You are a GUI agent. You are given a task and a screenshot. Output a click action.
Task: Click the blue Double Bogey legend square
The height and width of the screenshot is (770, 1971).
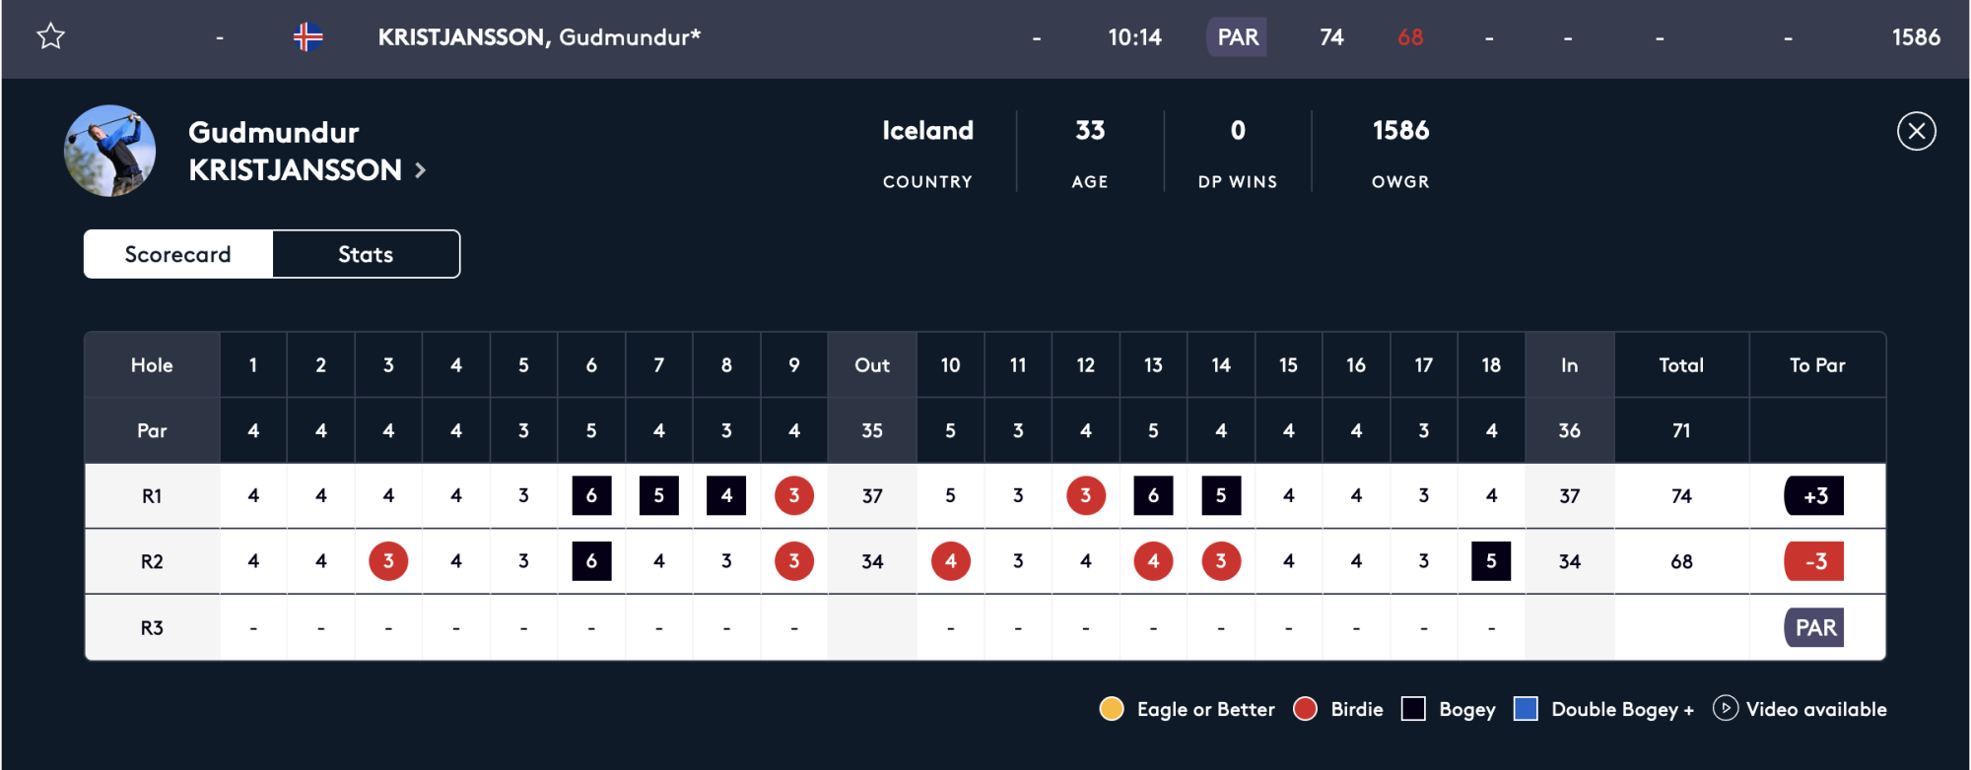click(1526, 709)
